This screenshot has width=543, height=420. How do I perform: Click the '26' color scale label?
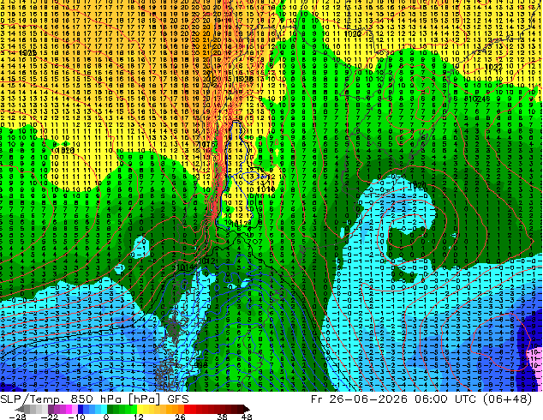coord(180,417)
